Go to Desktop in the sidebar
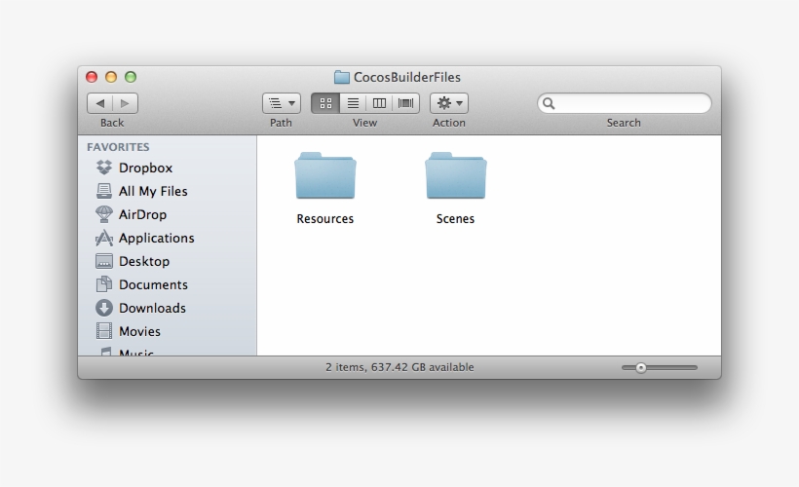This screenshot has height=487, width=799. (x=143, y=261)
